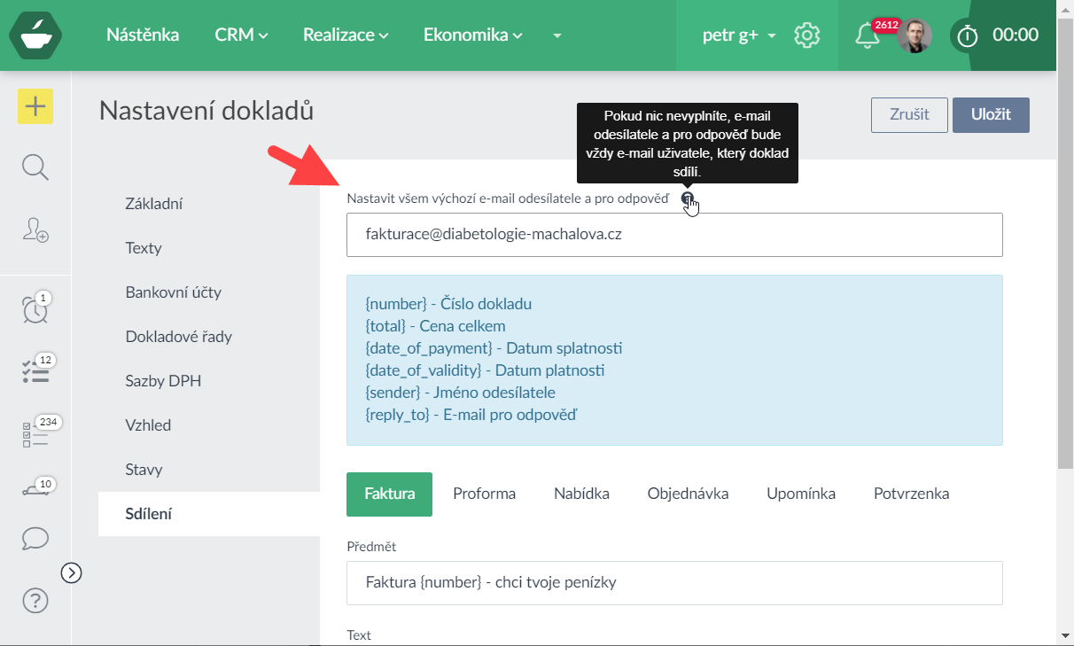Image resolution: width=1074 pixels, height=646 pixels.
Task: Select Bankovní účty in settings menu
Action: (174, 292)
